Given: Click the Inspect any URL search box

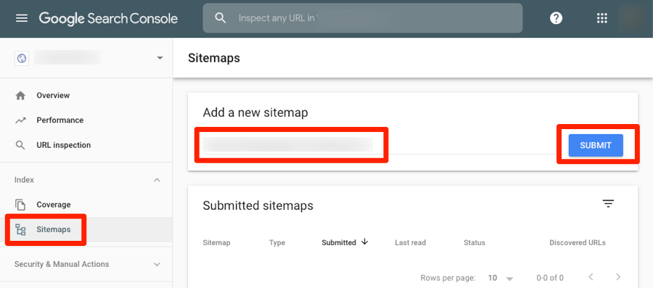Looking at the screenshot, I should (362, 18).
